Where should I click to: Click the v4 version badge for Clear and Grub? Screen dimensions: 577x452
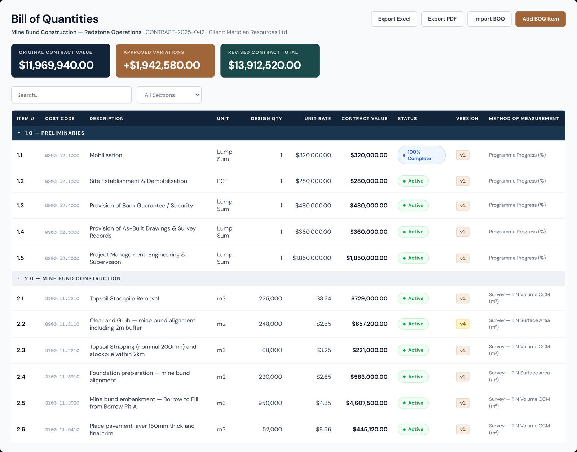pyautogui.click(x=463, y=324)
